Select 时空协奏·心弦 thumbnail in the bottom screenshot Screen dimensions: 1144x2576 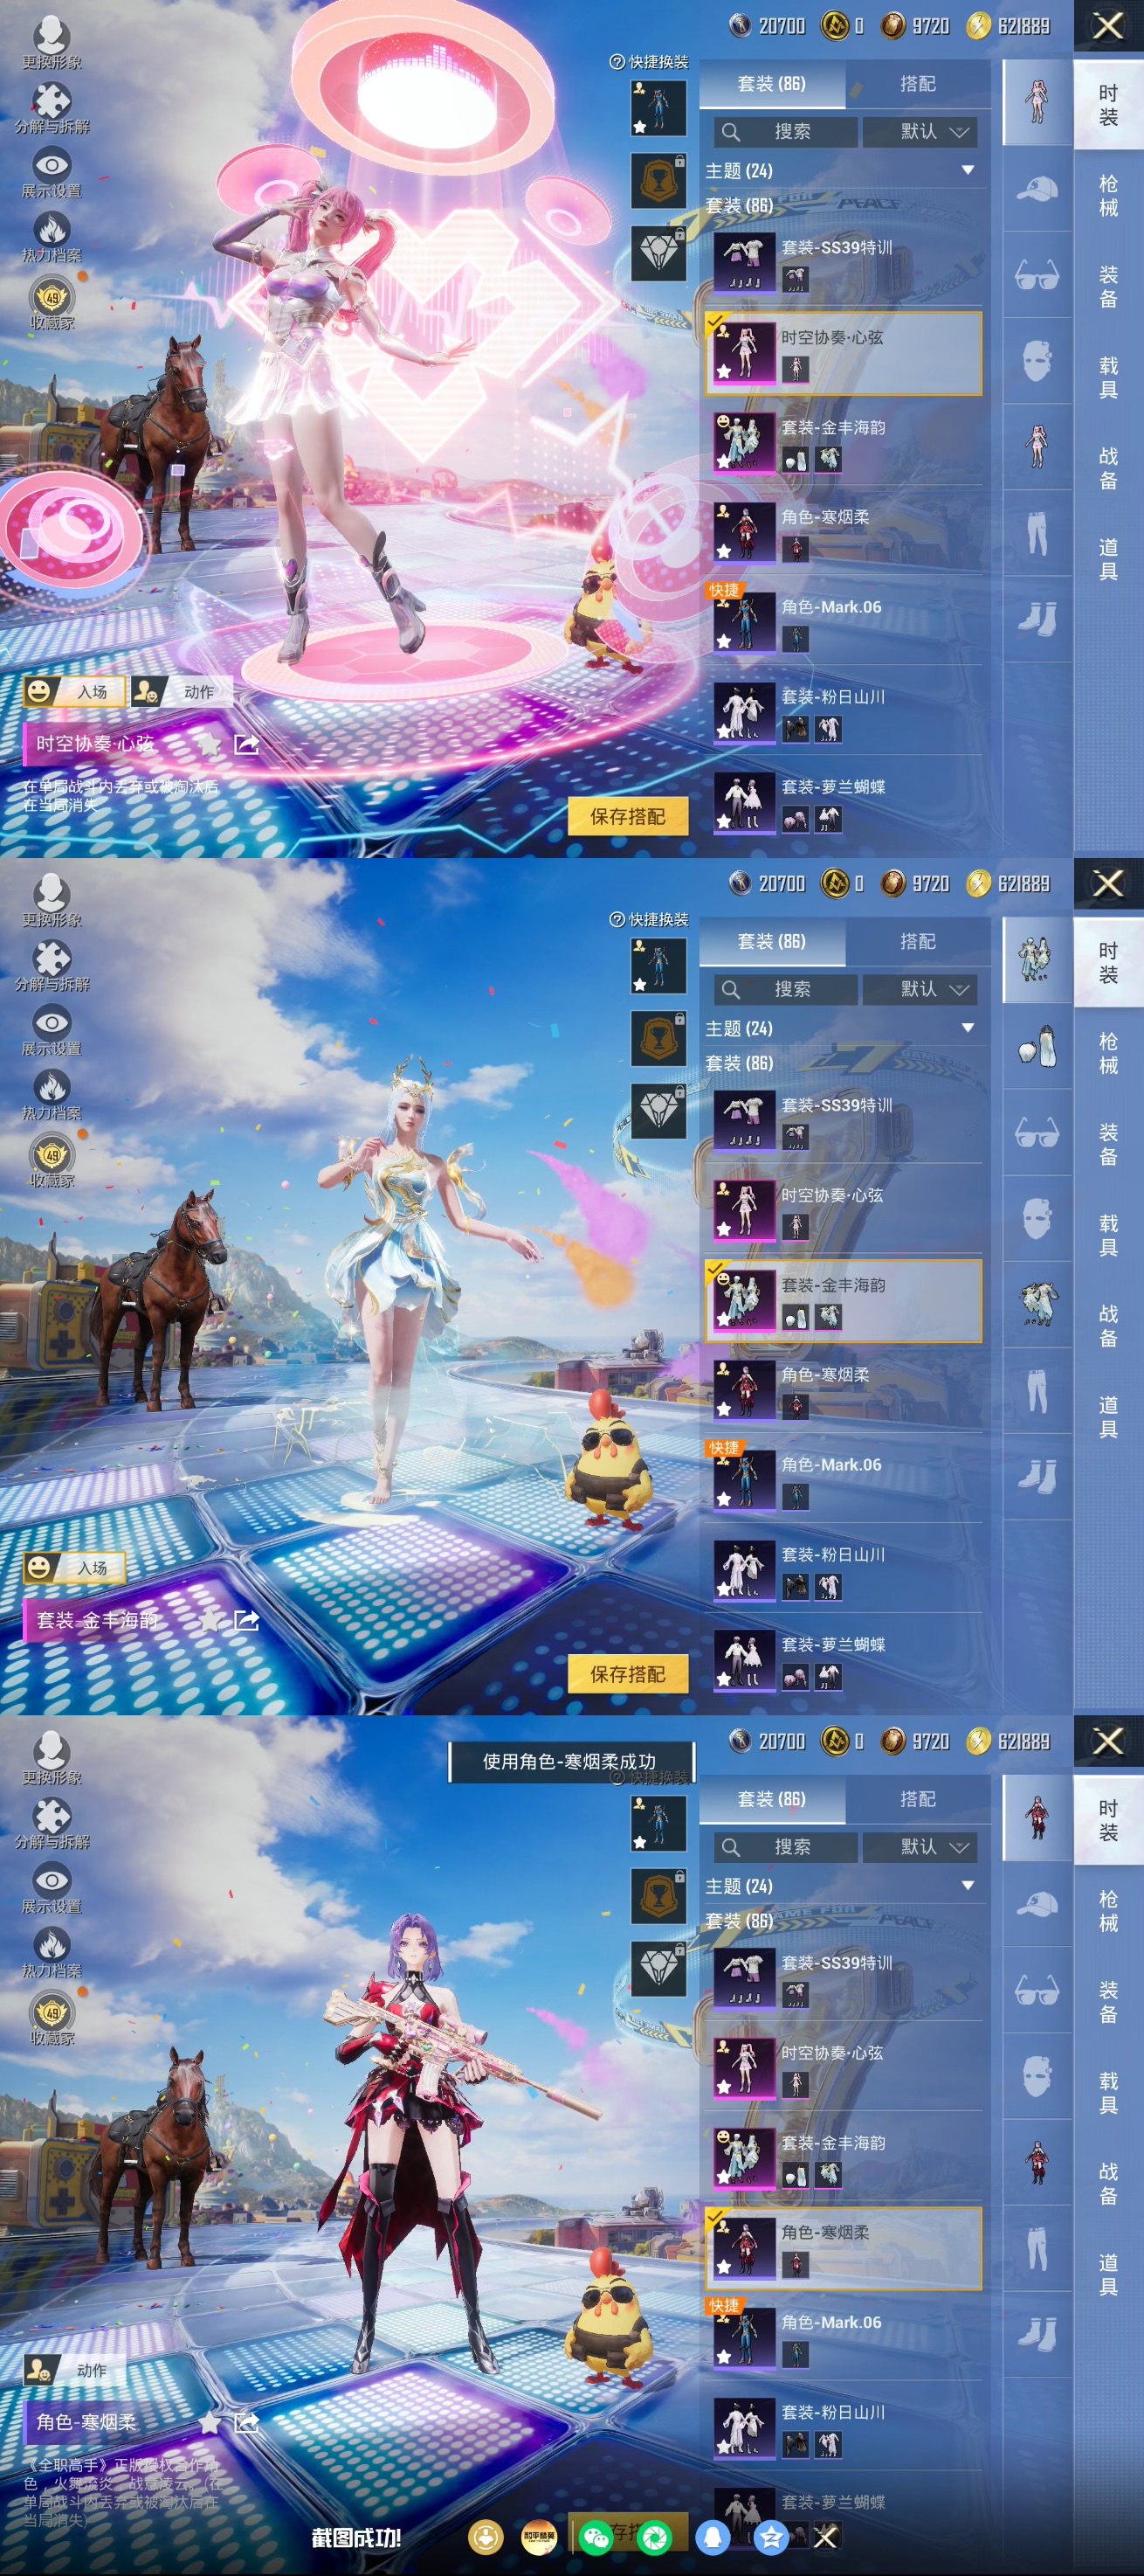744,2068
